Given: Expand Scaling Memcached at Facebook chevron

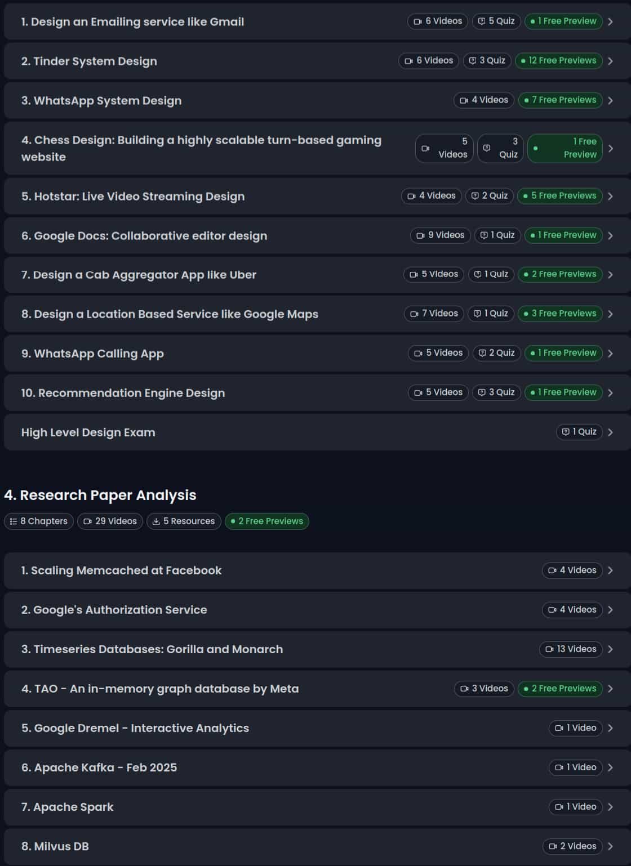Looking at the screenshot, I should click(610, 570).
